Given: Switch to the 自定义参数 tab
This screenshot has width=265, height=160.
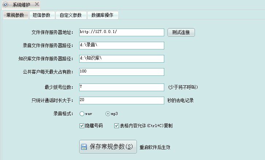Looking at the screenshot, I should coord(71,15).
